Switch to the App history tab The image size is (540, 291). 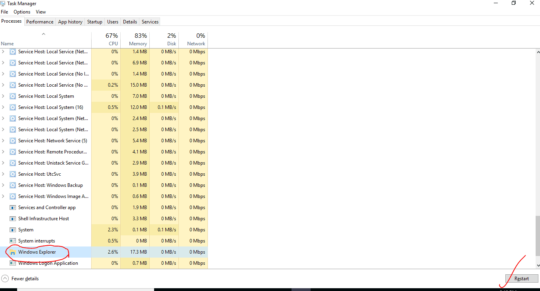pyautogui.click(x=70, y=22)
